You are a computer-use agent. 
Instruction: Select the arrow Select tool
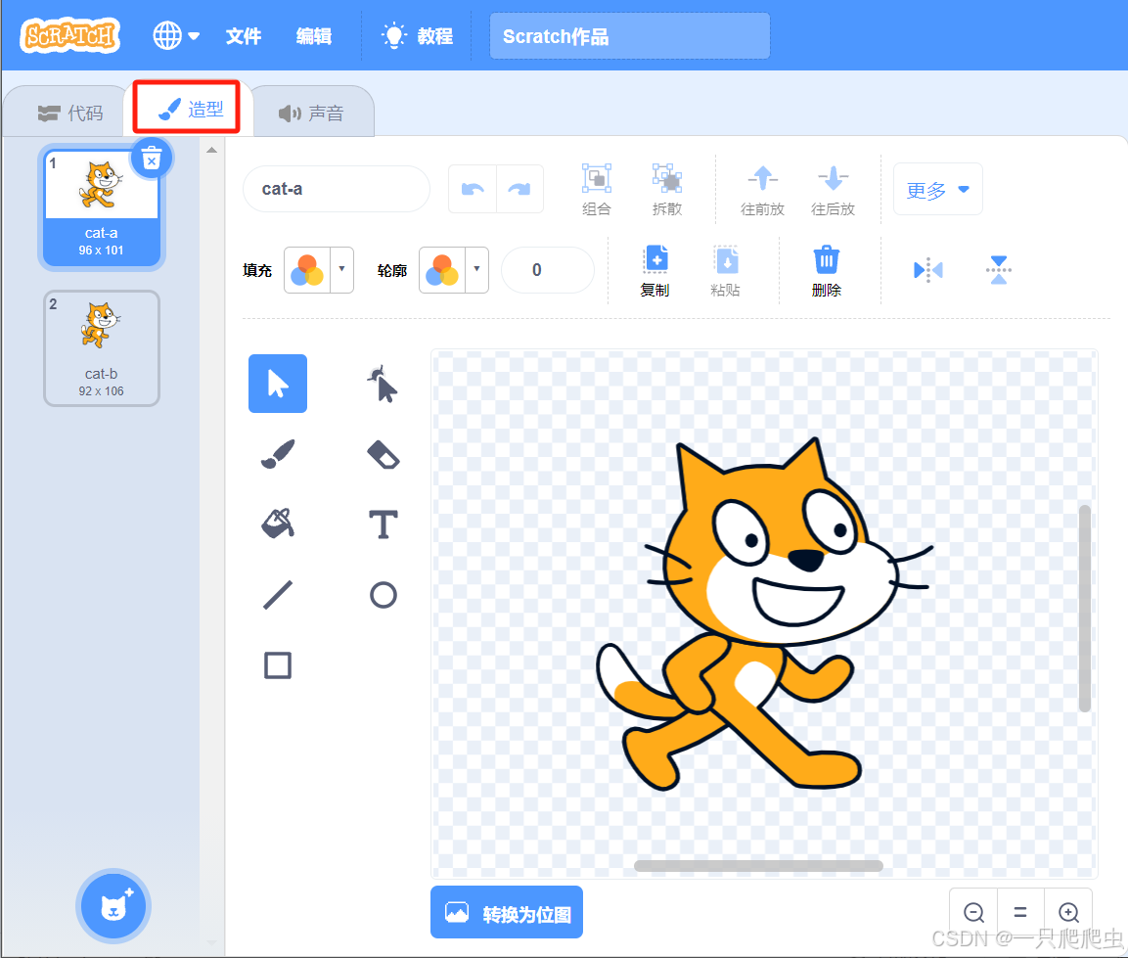278,384
